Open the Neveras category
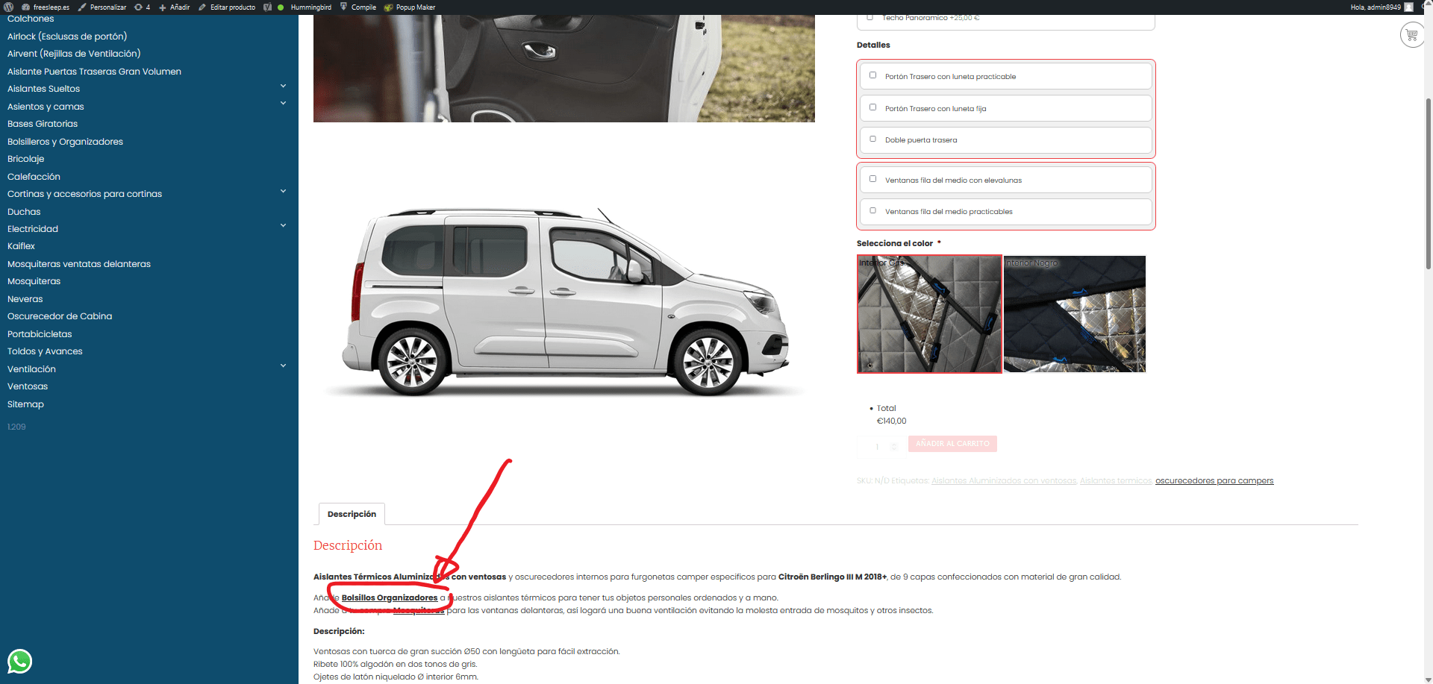 coord(25,299)
